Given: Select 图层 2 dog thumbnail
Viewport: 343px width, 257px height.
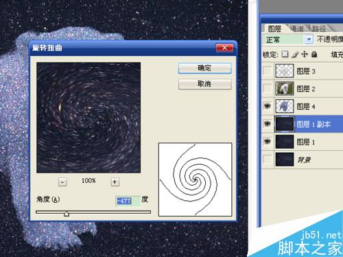Looking at the screenshot, I should (285, 88).
